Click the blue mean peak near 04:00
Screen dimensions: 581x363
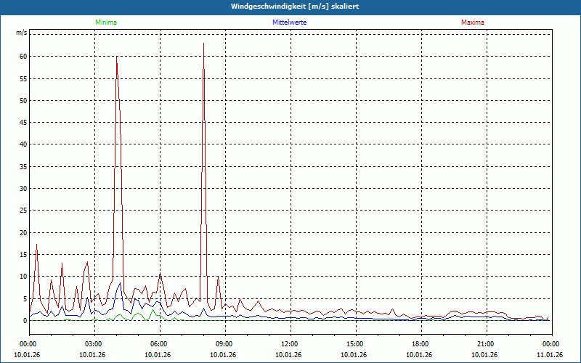point(120,283)
